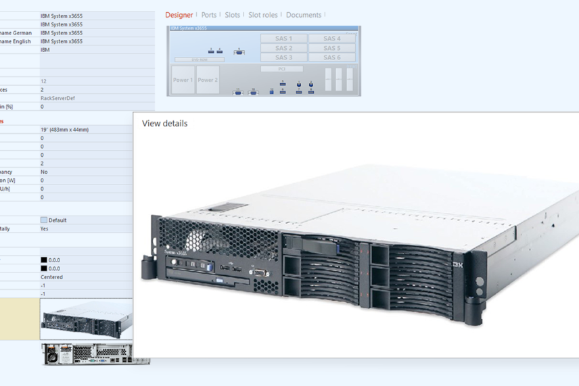The image size is (579, 386).
Task: Click the PCI slot in designer
Action: click(x=282, y=69)
